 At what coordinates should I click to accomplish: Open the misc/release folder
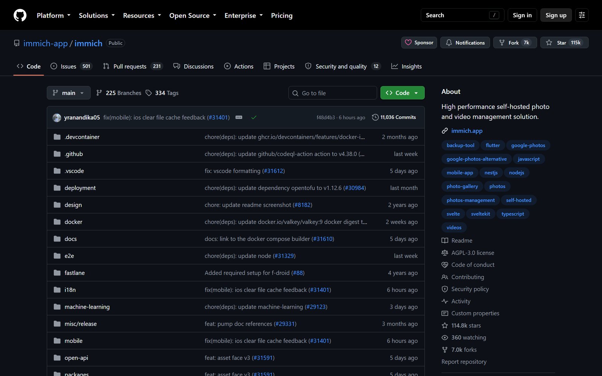(81, 324)
